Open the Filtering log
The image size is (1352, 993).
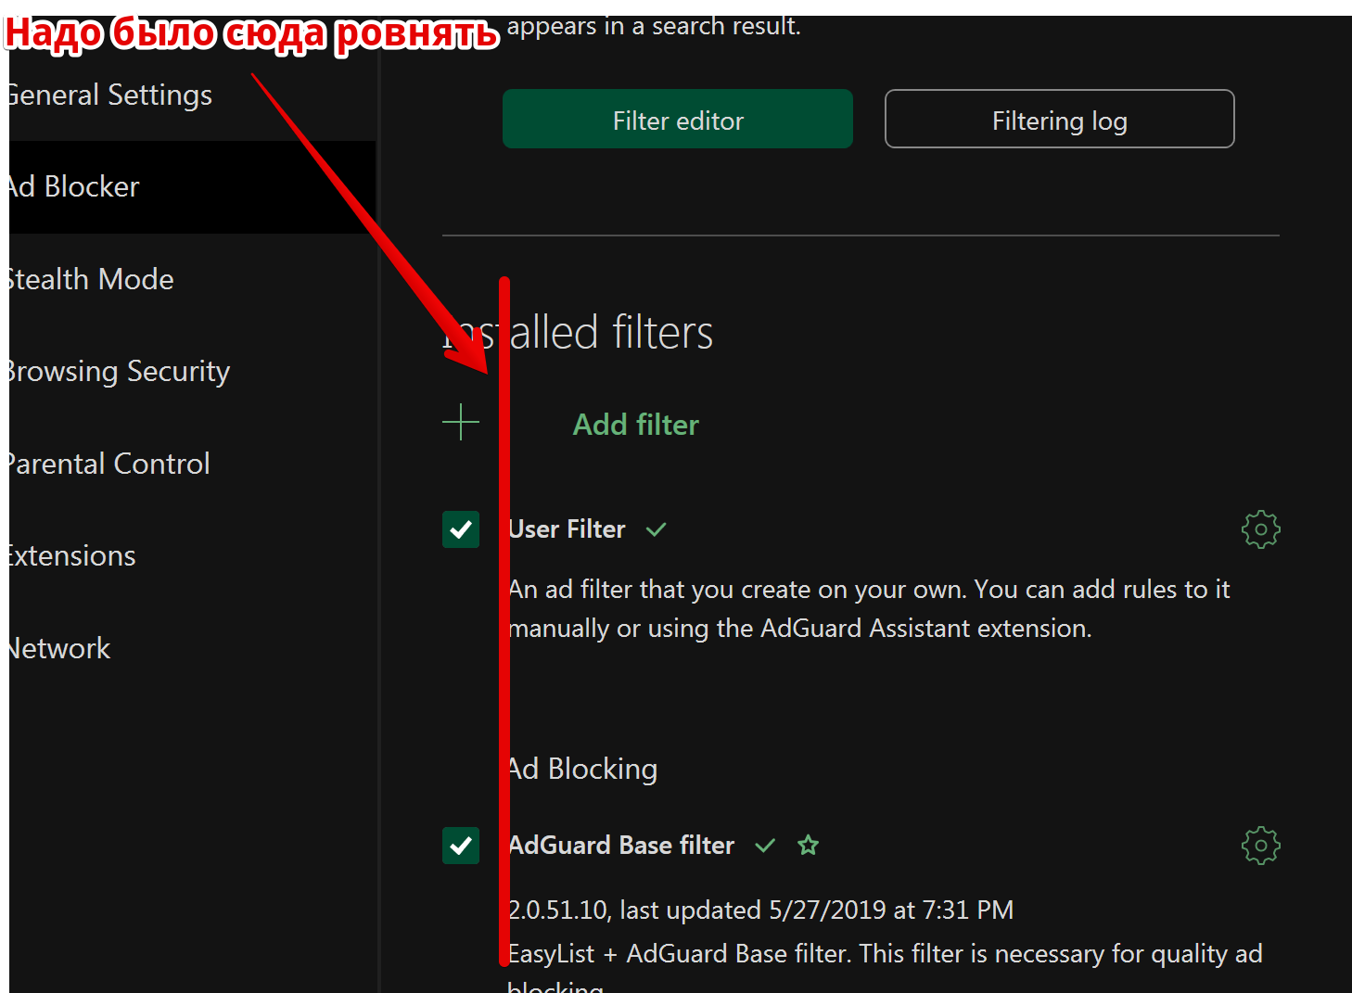[x=1059, y=120]
